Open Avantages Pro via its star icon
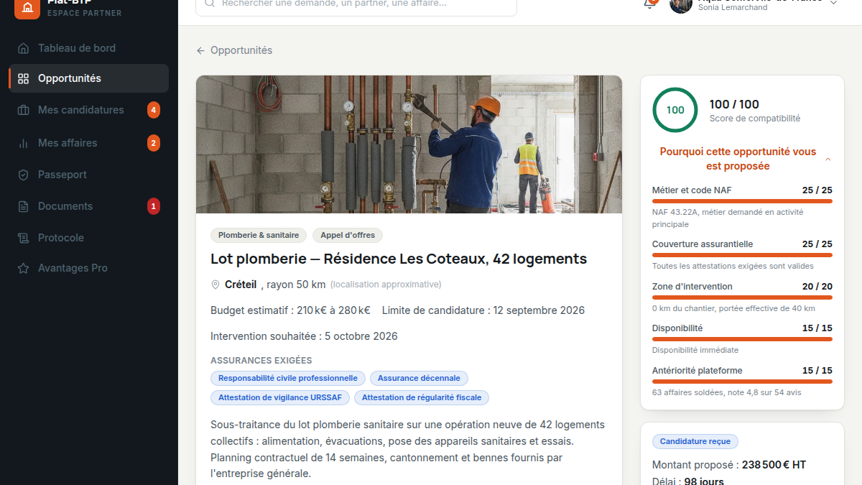The width and height of the screenshot is (862, 485). point(24,268)
